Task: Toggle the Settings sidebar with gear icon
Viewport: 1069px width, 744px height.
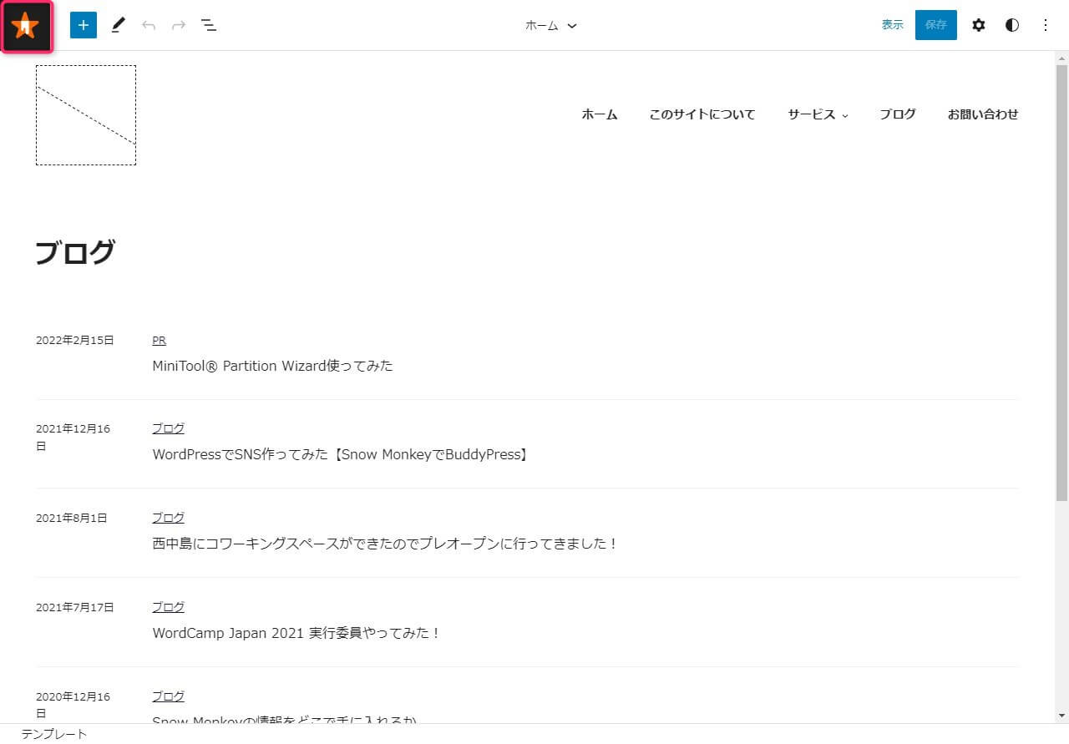Action: pos(978,25)
